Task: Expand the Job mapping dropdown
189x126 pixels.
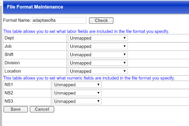Action: point(98,46)
